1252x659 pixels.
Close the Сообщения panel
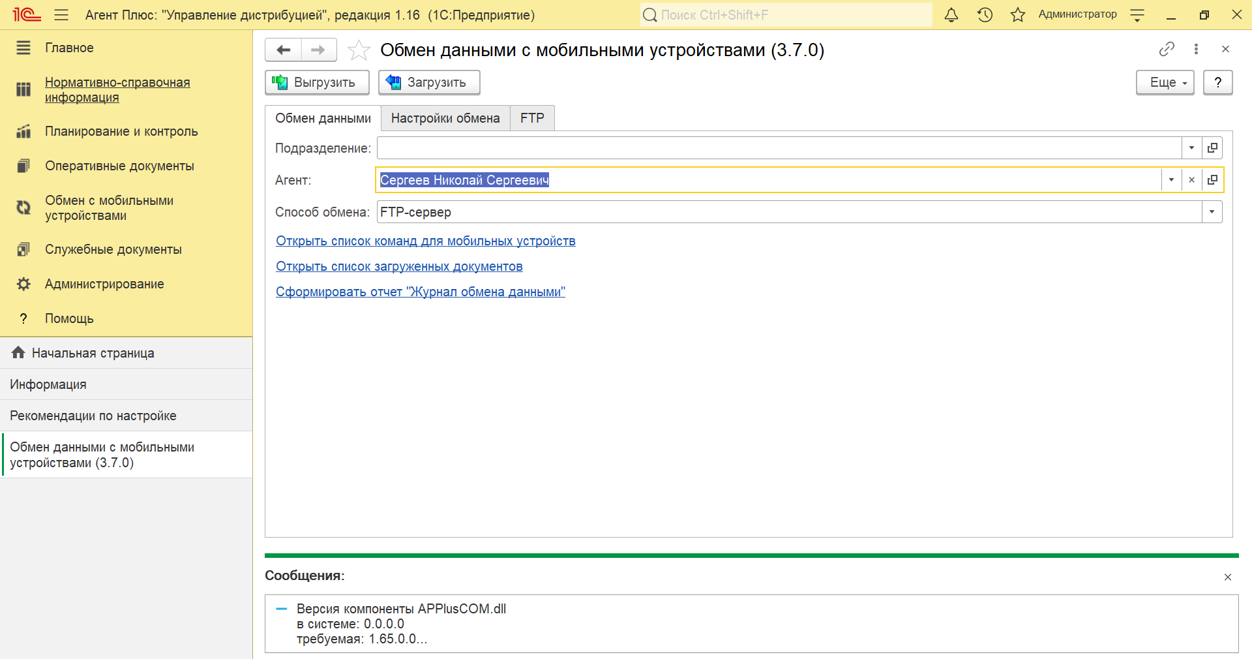click(x=1227, y=577)
